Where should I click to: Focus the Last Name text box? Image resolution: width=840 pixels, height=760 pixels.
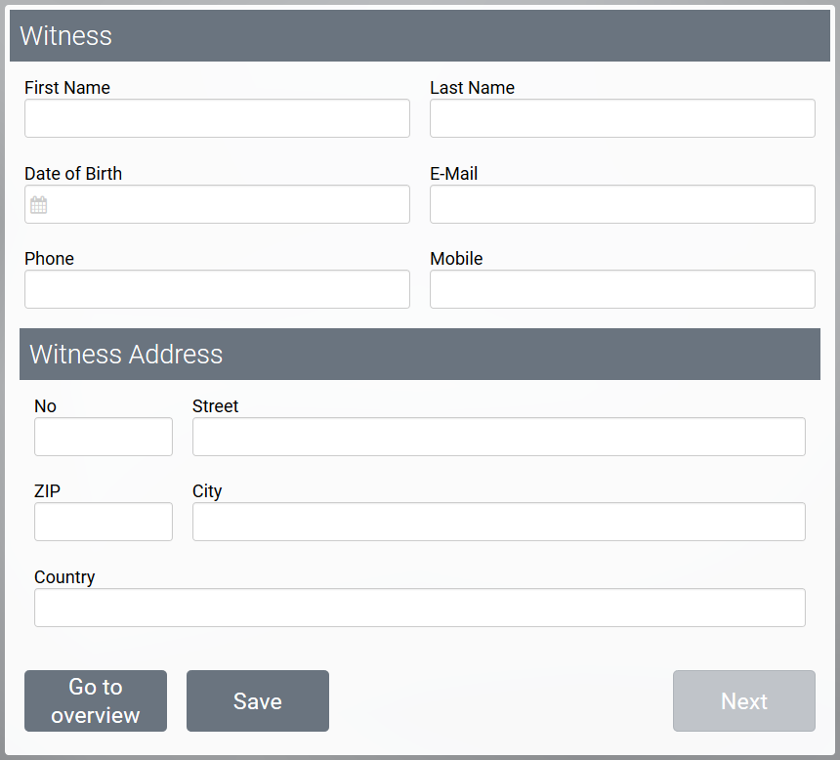(622, 118)
